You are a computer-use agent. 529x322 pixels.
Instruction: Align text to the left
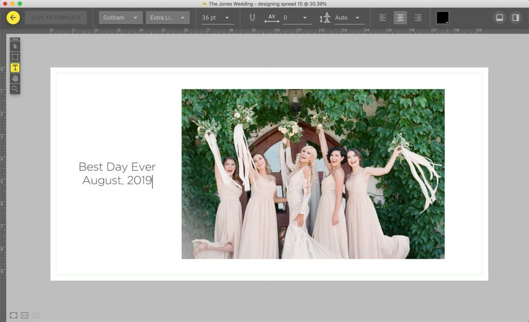pyautogui.click(x=383, y=18)
